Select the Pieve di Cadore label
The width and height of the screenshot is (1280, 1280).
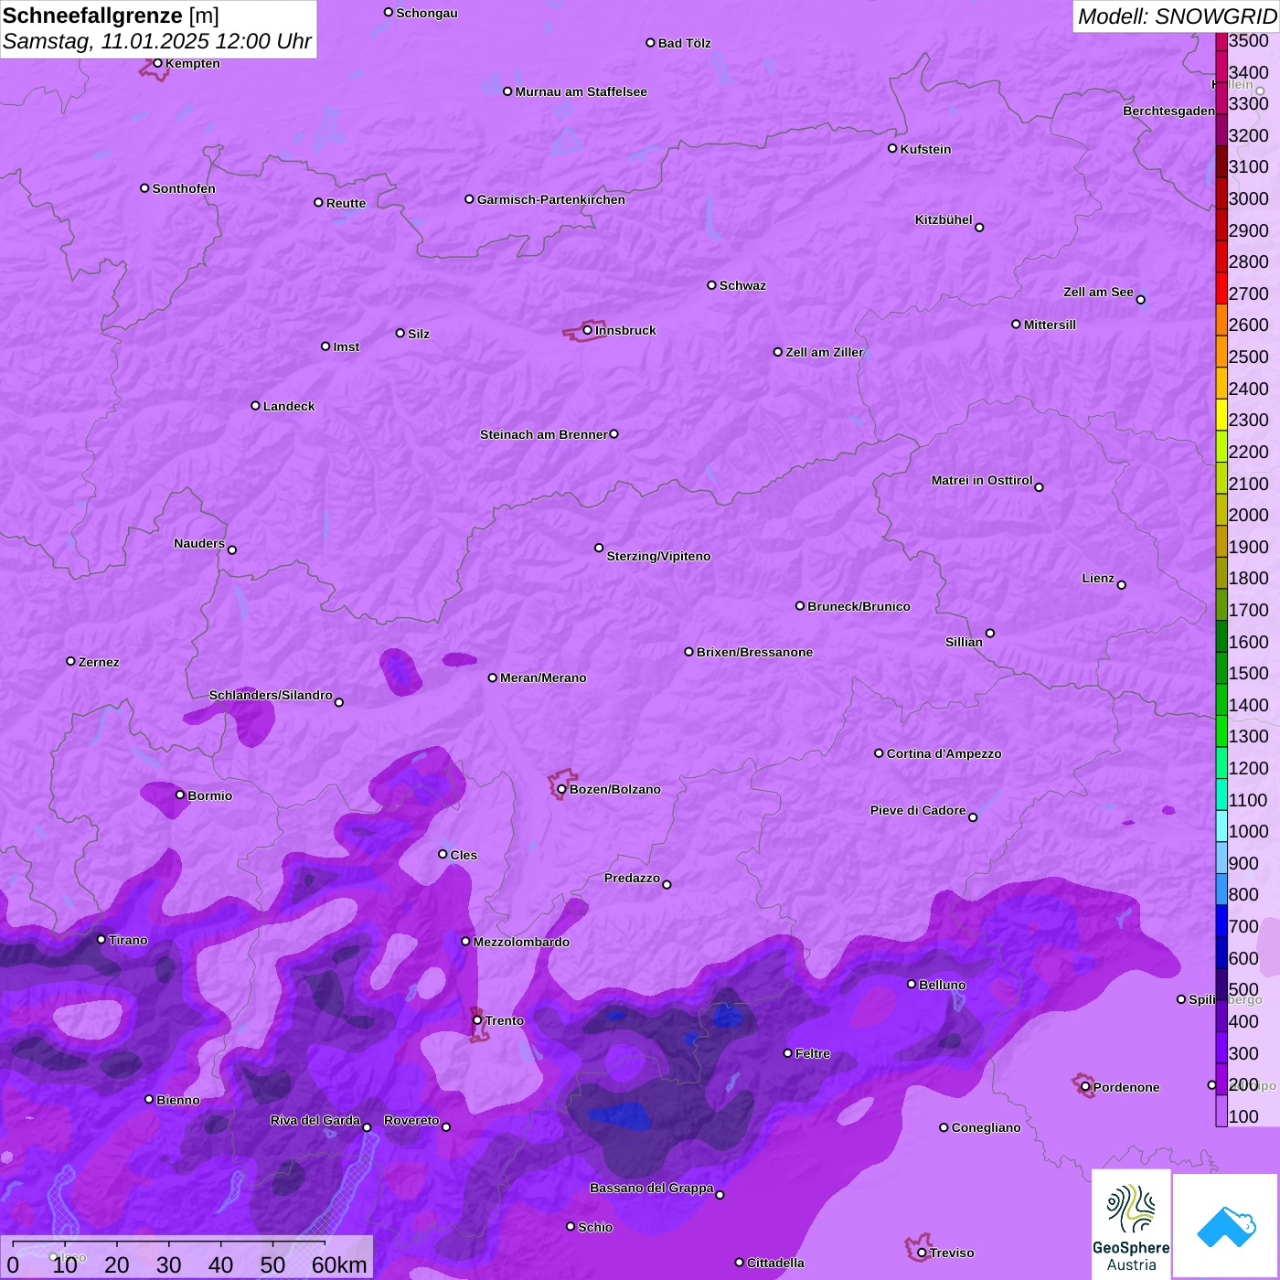pos(918,810)
